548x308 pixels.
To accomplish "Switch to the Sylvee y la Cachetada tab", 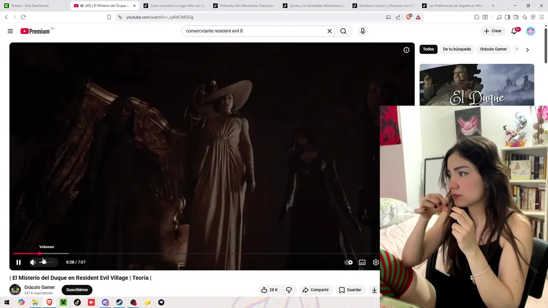I will (x=314, y=6).
